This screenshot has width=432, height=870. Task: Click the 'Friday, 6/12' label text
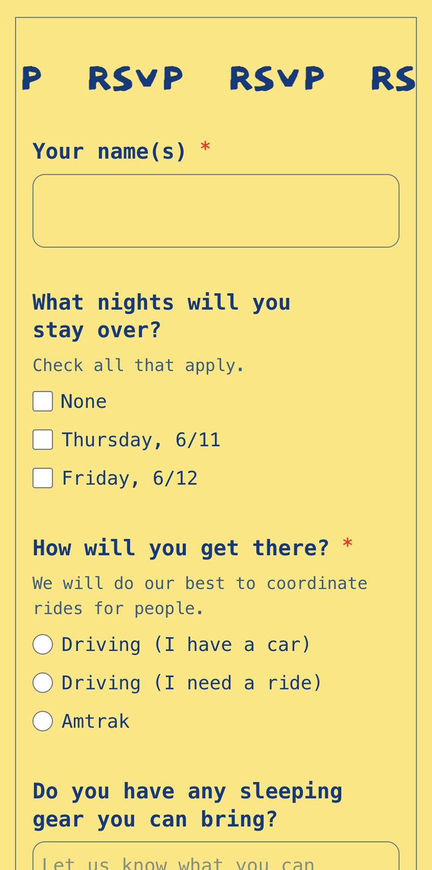coord(130,478)
